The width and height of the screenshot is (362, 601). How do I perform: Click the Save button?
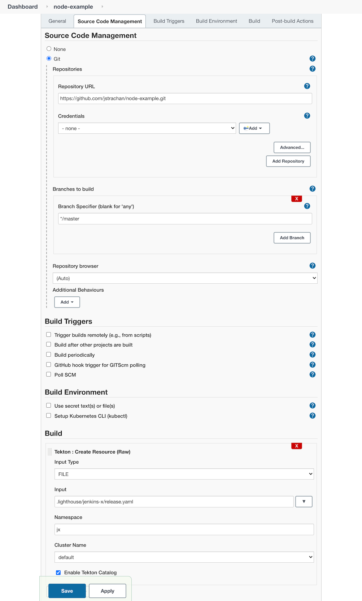[x=67, y=591]
